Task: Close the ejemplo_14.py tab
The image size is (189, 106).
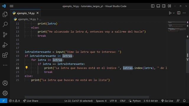Action: tap(38, 13)
